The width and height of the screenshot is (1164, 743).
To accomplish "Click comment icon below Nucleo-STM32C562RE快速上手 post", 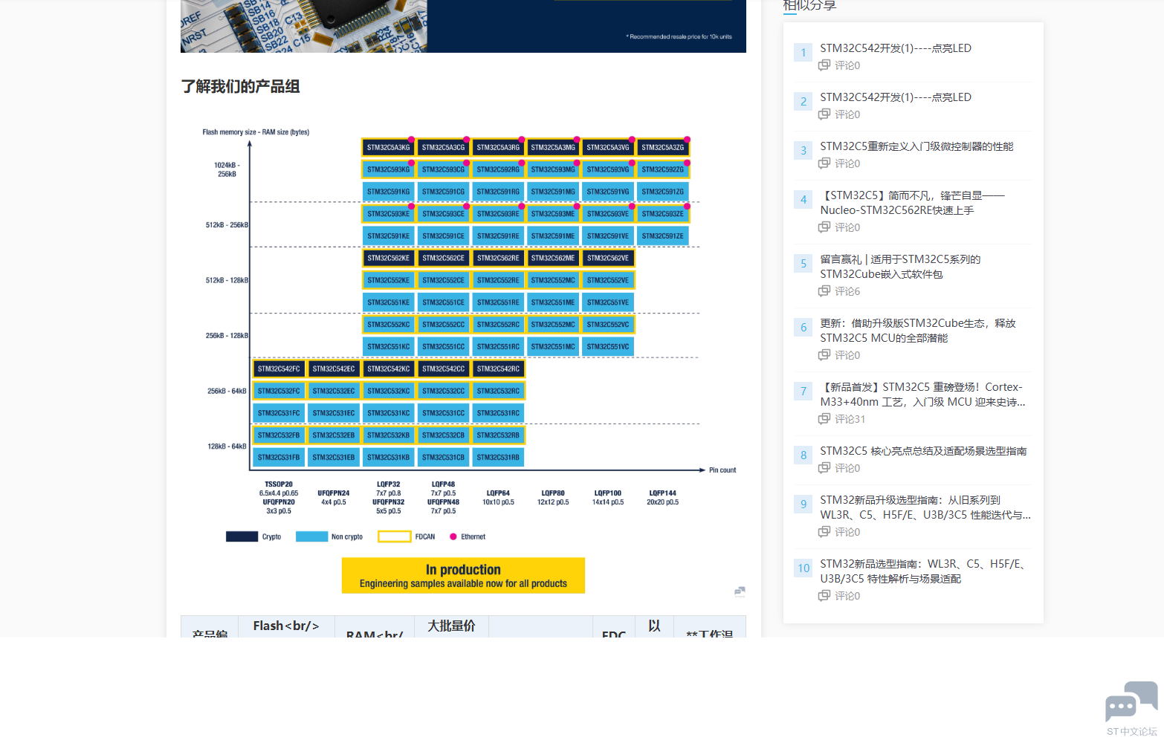I will tap(824, 227).
